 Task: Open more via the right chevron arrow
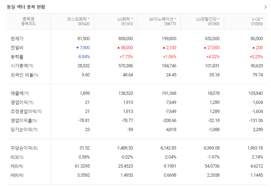tap(265, 7)
